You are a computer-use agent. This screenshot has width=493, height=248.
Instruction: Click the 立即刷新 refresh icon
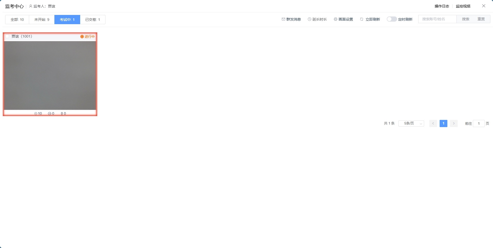point(362,19)
